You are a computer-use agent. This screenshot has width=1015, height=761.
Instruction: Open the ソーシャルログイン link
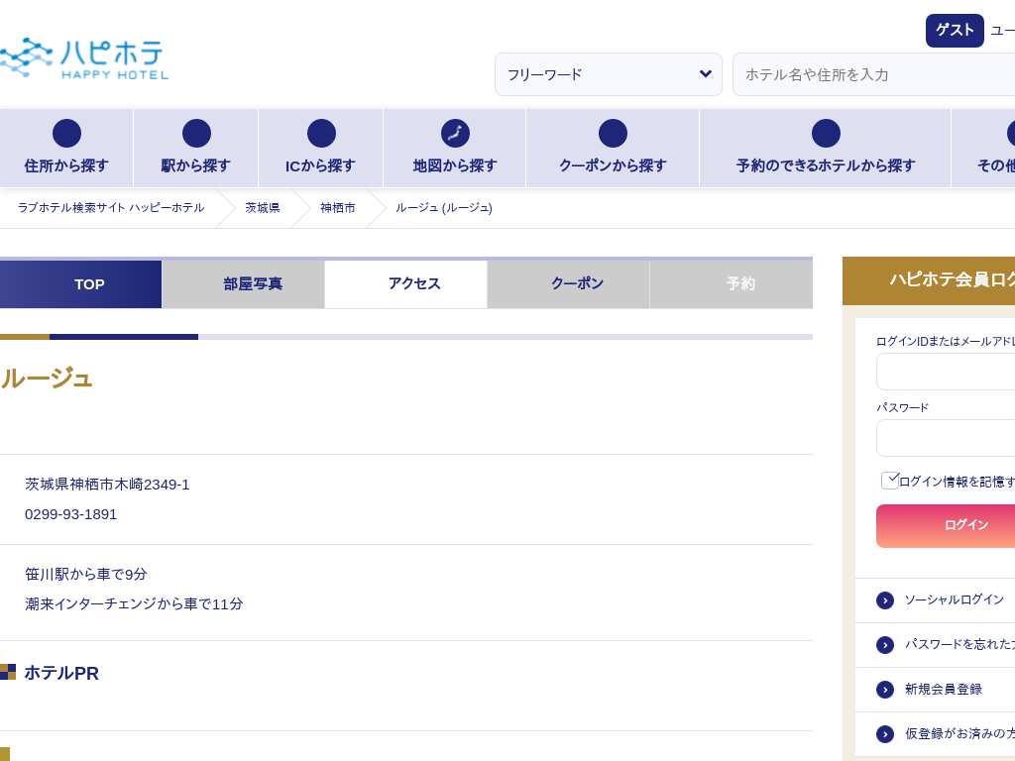click(955, 600)
